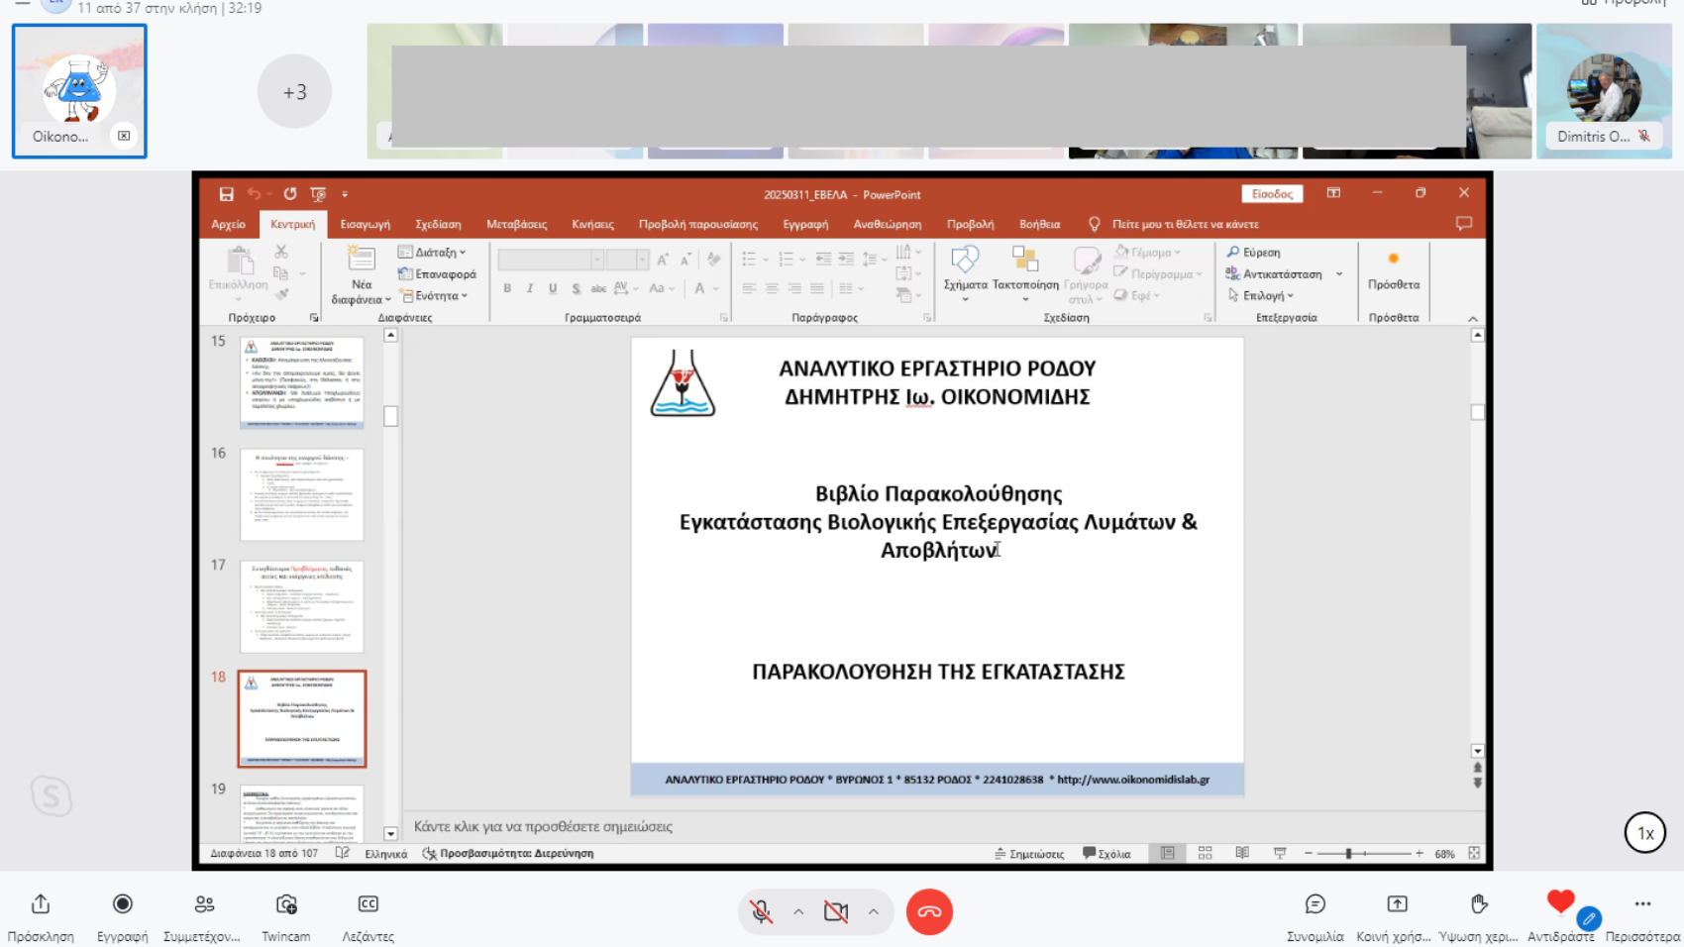The image size is (1684, 947).
Task: Toggle Italic formatting
Action: point(530,288)
